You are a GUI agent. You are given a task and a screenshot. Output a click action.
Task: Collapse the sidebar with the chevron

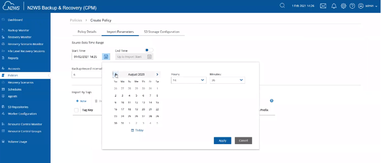[49, 75]
